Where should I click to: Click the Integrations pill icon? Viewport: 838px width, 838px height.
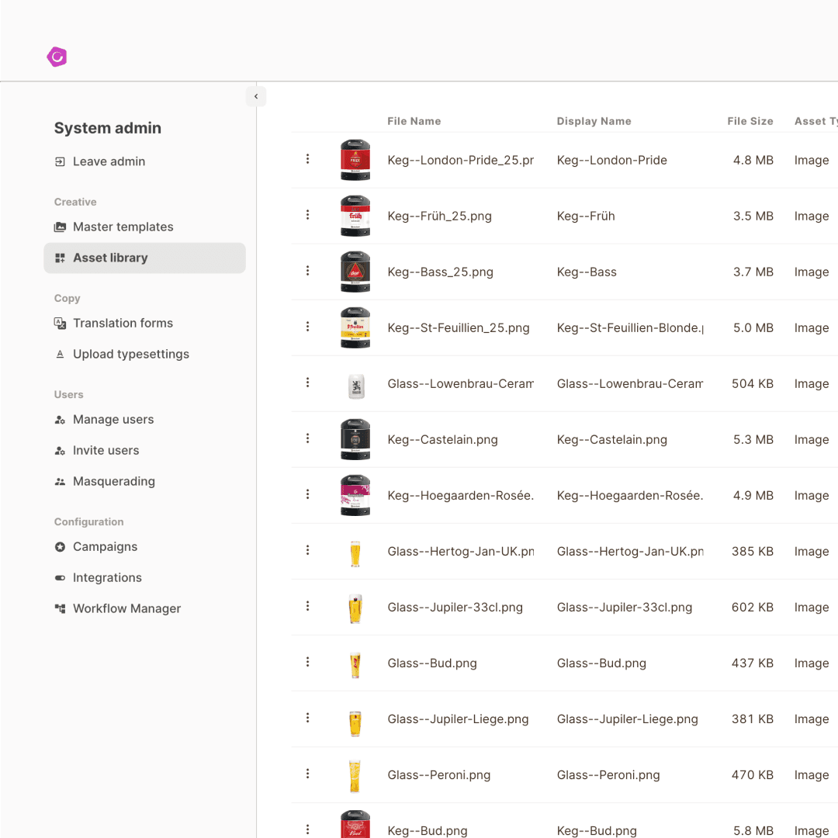pyautogui.click(x=61, y=577)
